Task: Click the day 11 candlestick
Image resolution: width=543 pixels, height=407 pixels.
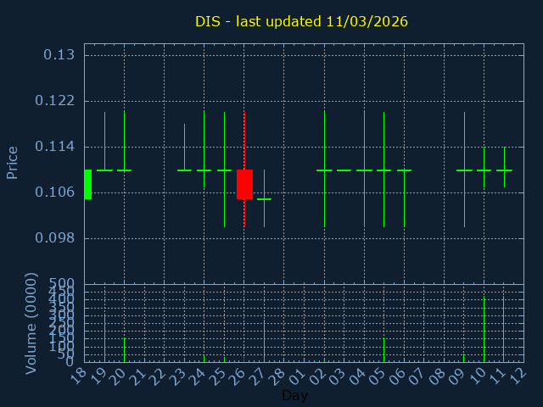Action: (504, 168)
